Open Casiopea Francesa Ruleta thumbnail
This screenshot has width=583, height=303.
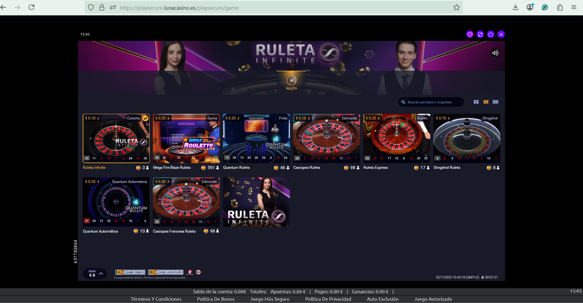point(186,202)
